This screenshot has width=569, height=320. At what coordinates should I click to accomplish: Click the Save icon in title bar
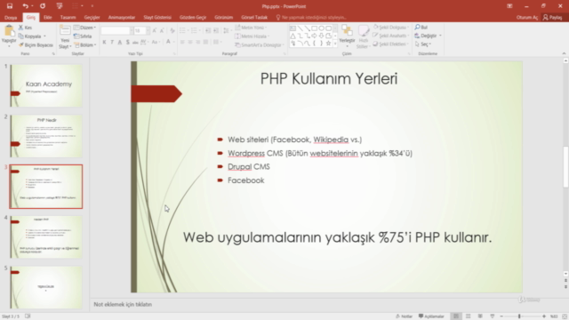coord(10,6)
